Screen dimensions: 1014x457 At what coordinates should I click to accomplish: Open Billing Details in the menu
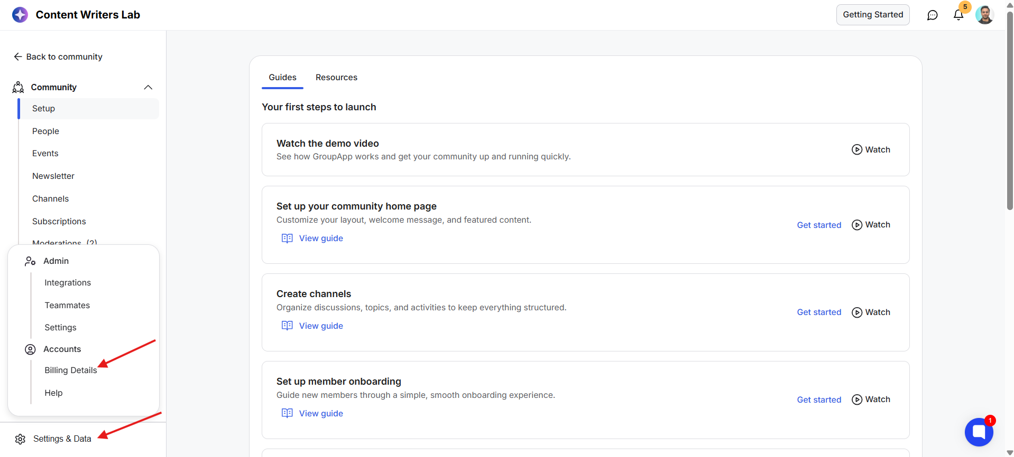tap(71, 370)
